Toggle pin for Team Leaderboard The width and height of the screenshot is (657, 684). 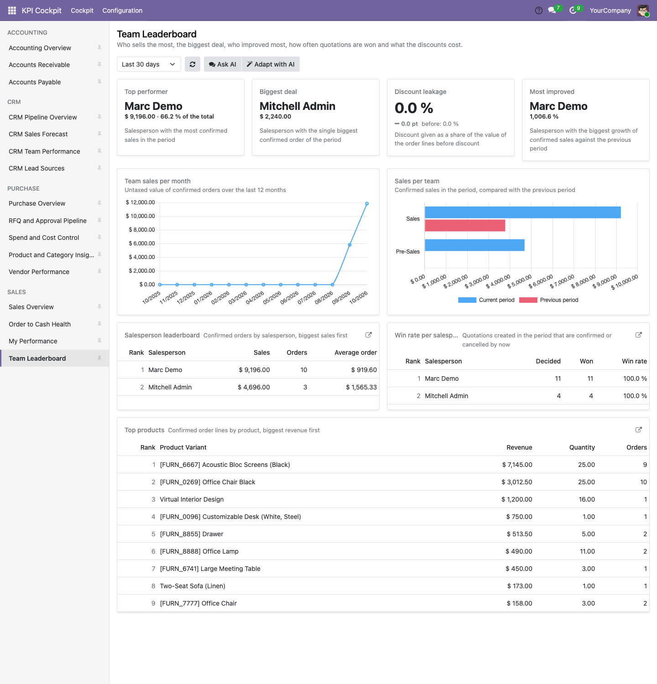point(99,358)
